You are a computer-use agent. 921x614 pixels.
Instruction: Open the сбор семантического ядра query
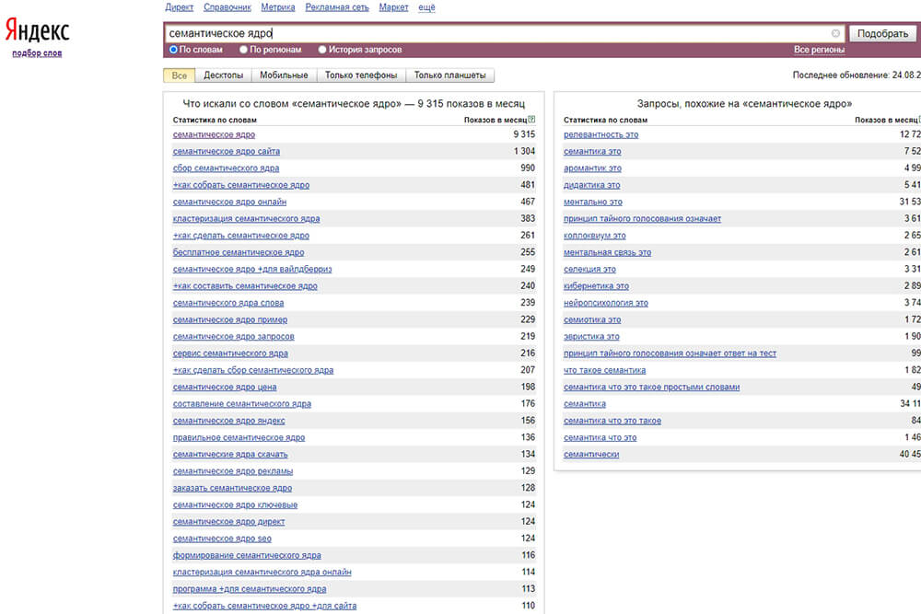tap(227, 168)
